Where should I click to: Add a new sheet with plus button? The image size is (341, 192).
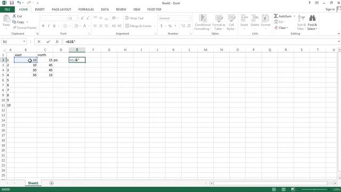pyautogui.click(x=52, y=183)
